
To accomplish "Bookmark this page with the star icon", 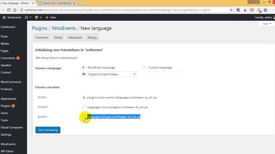I will tap(231, 10).
